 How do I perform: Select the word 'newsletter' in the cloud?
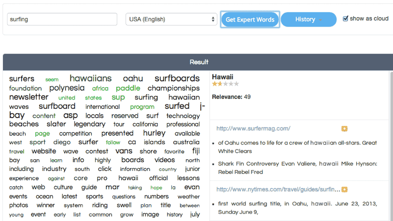[28, 97]
